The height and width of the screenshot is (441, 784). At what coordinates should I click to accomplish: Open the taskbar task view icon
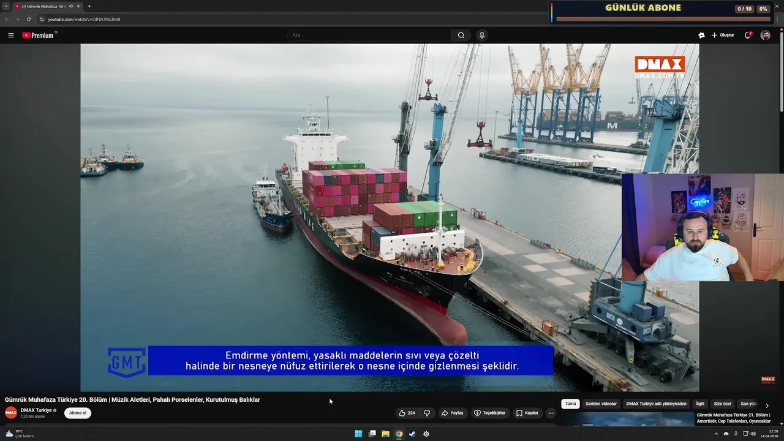click(x=372, y=434)
